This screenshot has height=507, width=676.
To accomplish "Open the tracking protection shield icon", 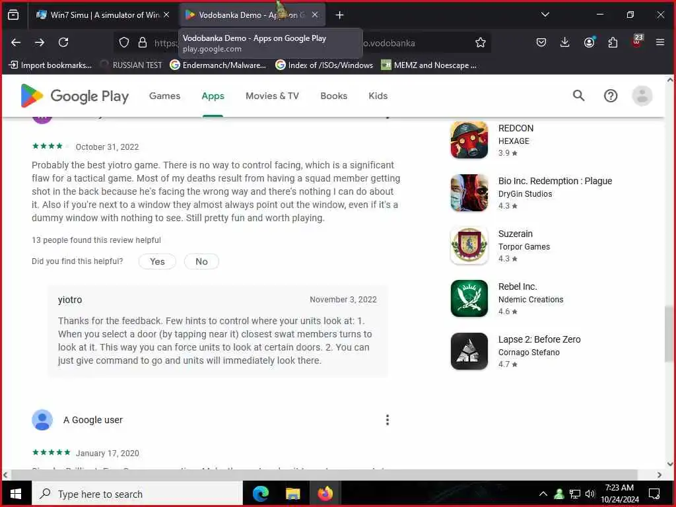I will click(124, 42).
